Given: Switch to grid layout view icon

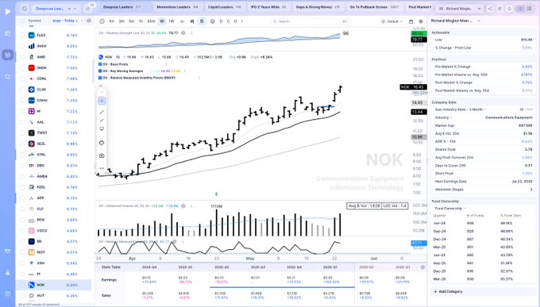Looking at the screenshot, I should click(530, 9).
